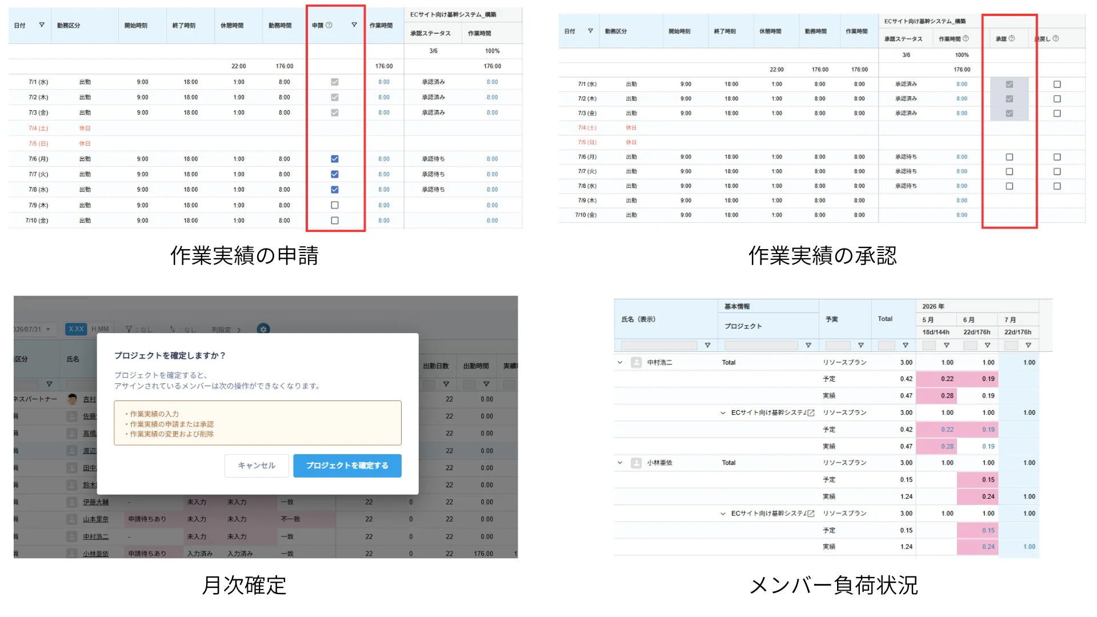Collapse ECサイト向け基幹システム under 小林亜依

click(x=723, y=514)
